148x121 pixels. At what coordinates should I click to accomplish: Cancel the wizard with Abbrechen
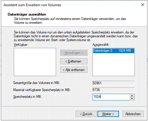(x=133, y=114)
